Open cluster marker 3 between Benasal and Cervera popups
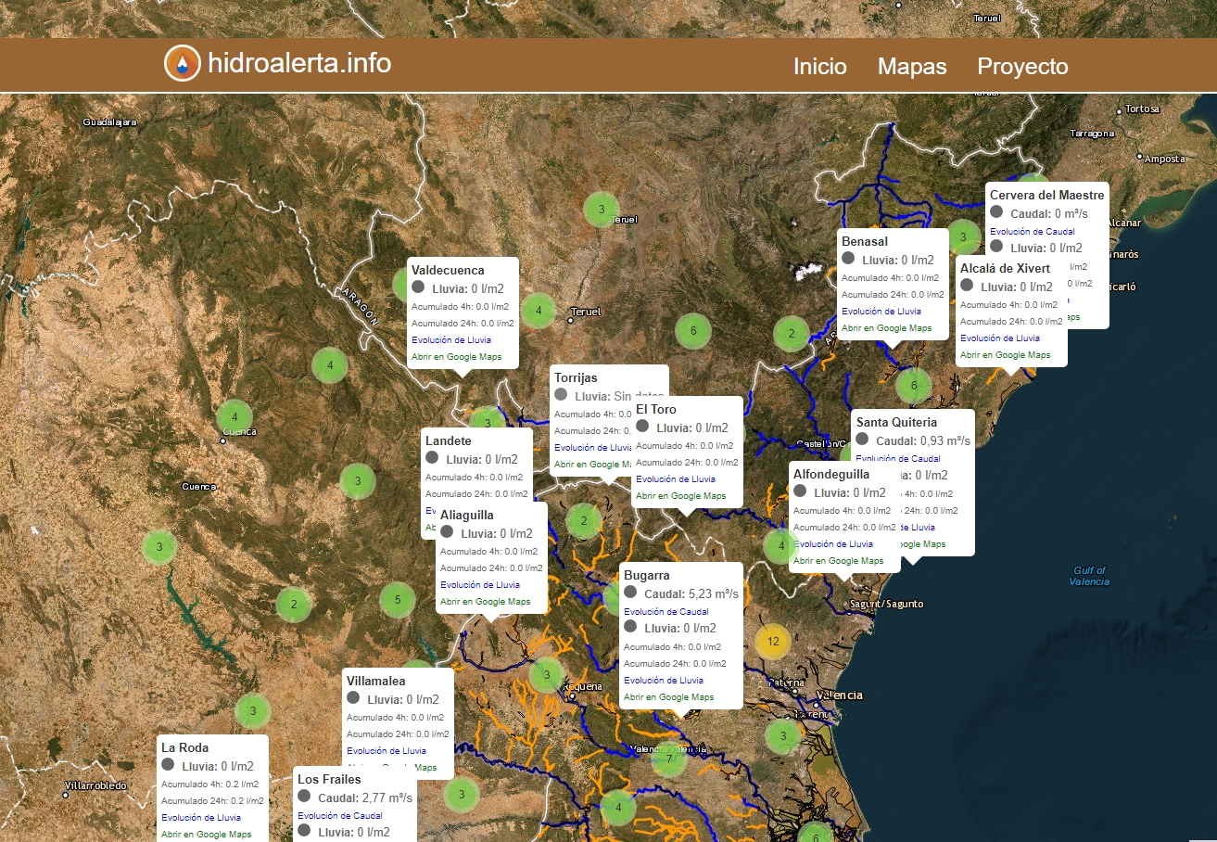The image size is (1217, 842). pyautogui.click(x=964, y=237)
